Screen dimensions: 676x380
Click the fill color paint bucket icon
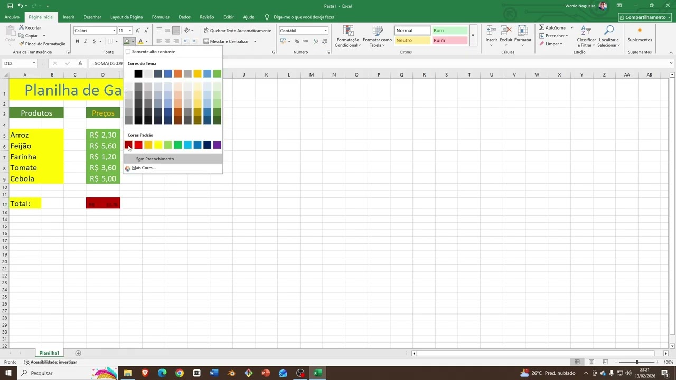(x=126, y=41)
